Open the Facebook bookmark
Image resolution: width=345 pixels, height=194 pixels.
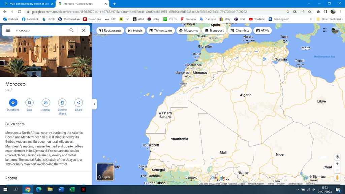30,19
